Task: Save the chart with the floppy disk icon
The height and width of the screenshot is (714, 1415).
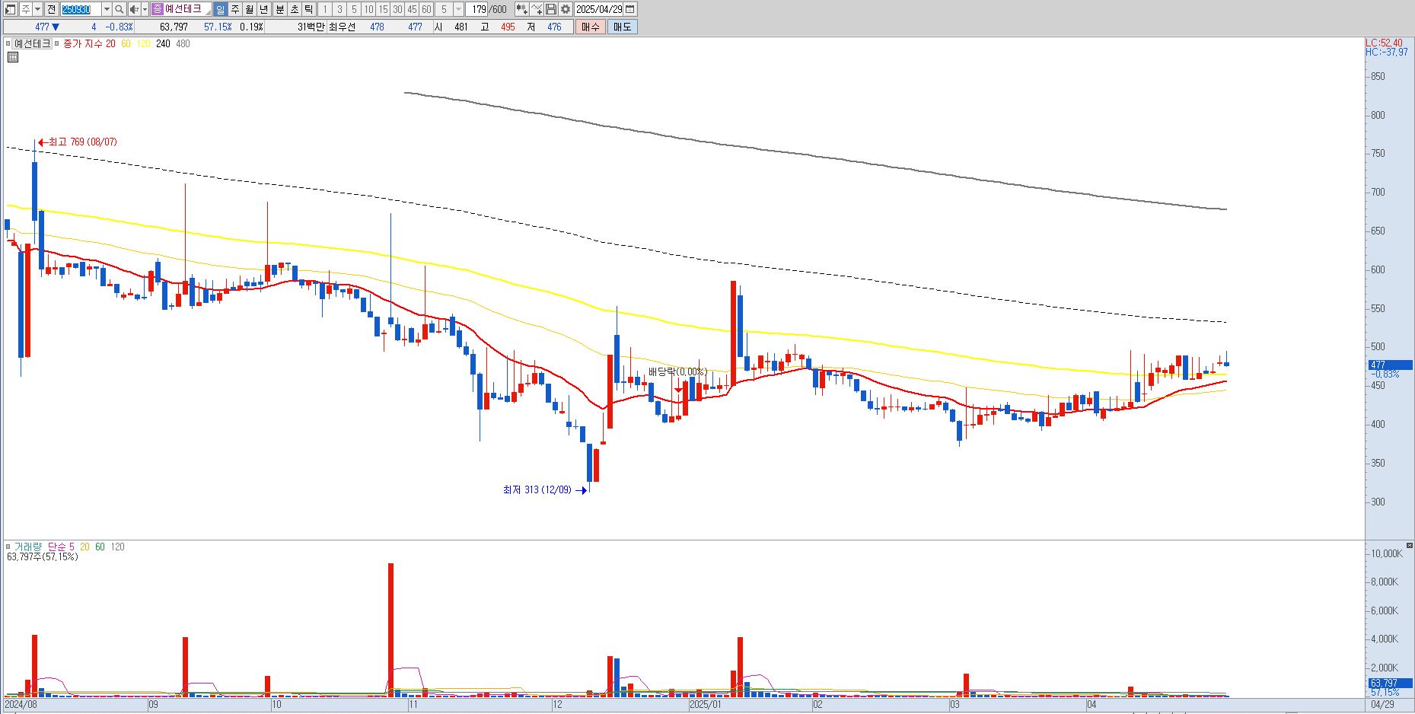Action: click(551, 9)
